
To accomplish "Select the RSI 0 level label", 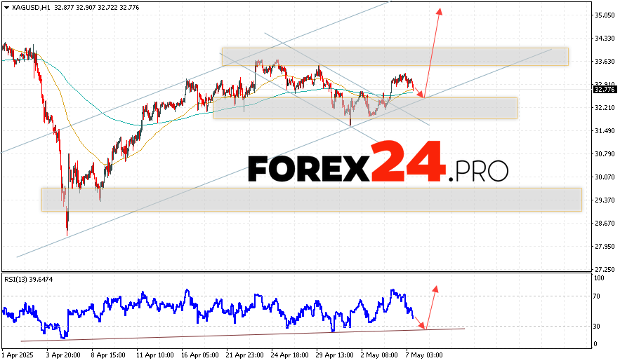I will pyautogui.click(x=595, y=345).
